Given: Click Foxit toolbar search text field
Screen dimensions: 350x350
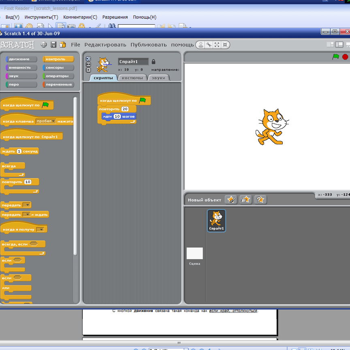Looking at the screenshot, I should click(136, 26).
